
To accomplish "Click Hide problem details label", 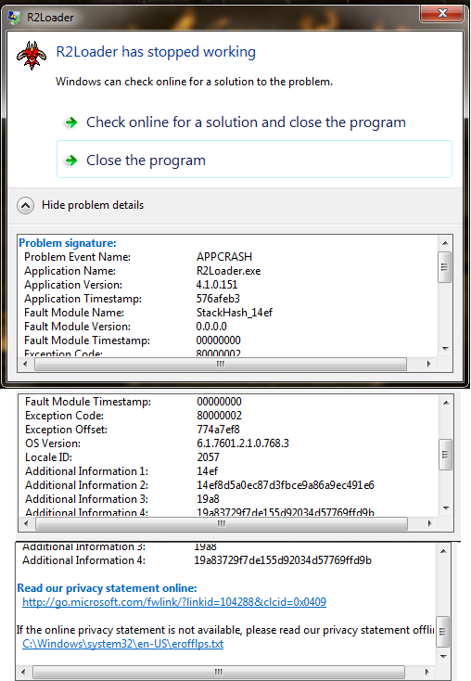I will click(93, 205).
